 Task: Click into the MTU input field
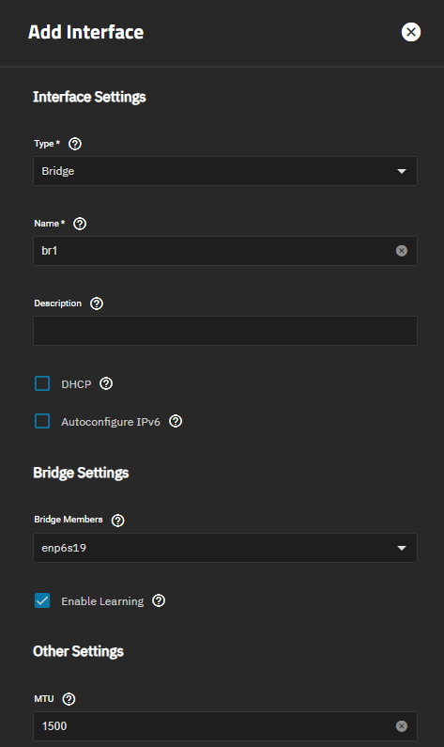pyautogui.click(x=214, y=726)
